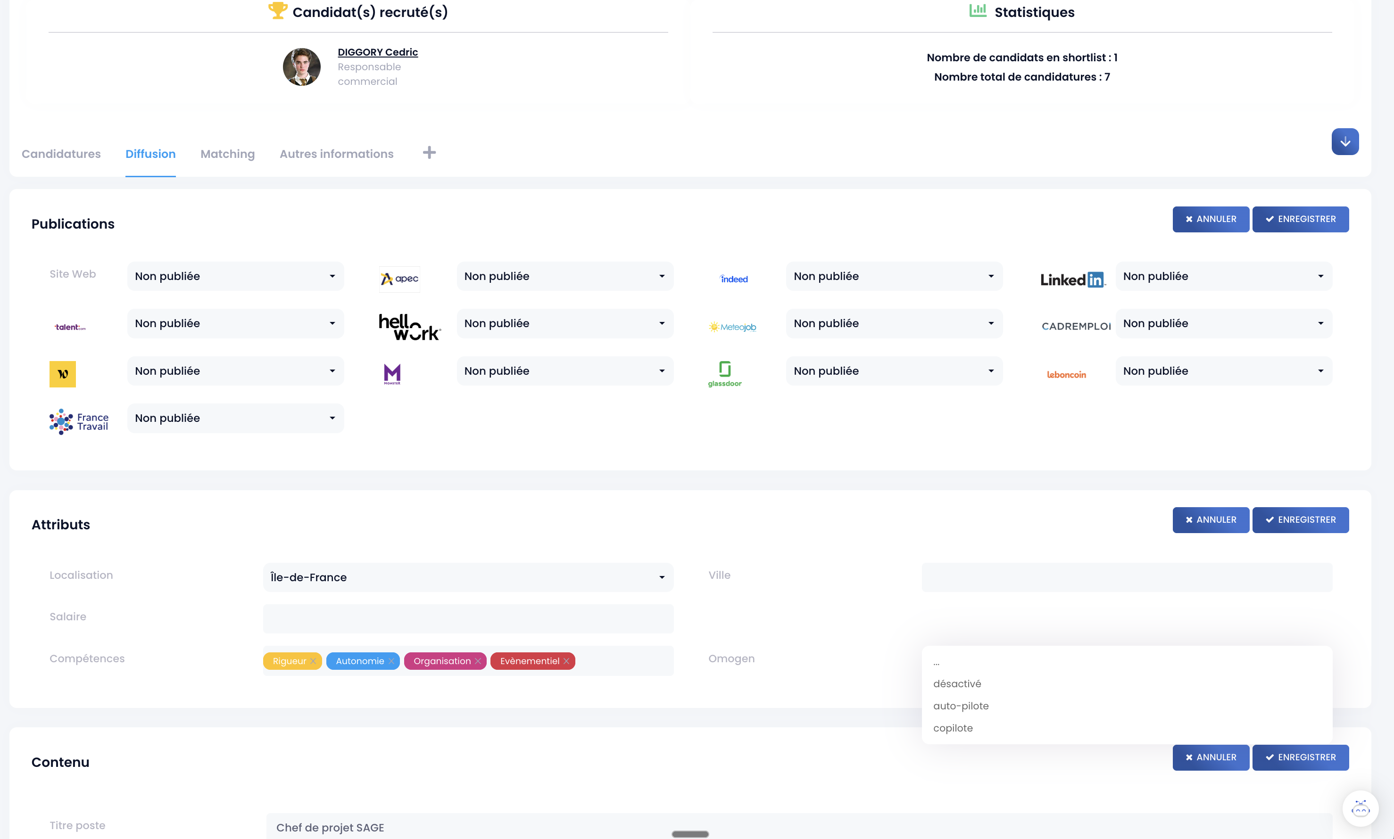Open the Meteojob publication dropdown
This screenshot has height=839, width=1394.
coord(894,323)
